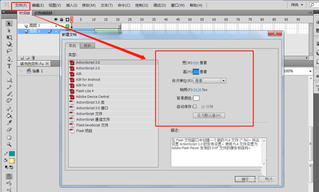Click black and white default colors icon

[6, 167]
